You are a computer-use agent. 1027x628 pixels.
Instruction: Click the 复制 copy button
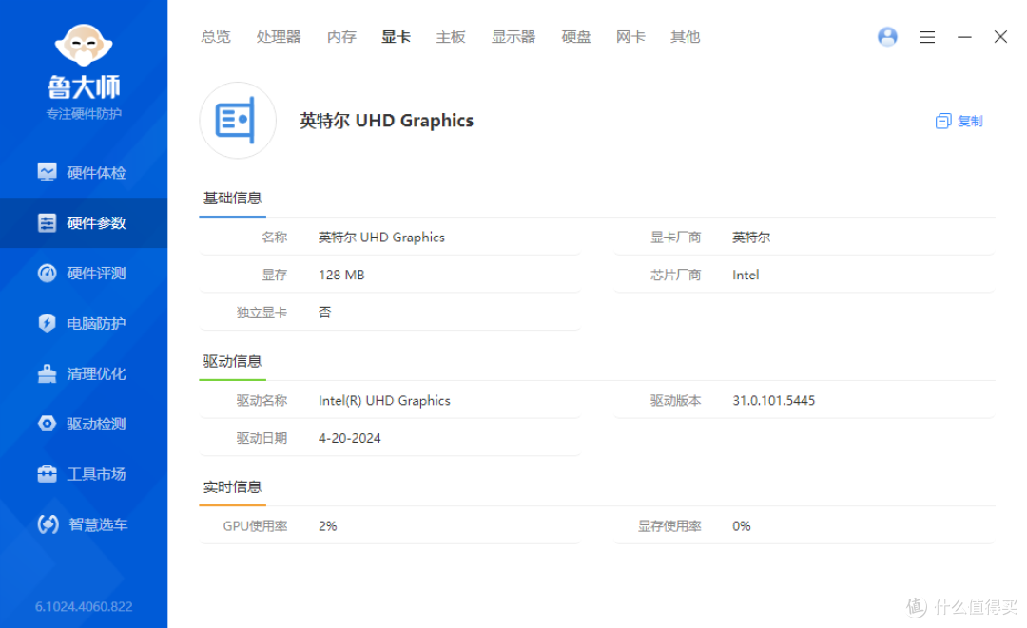pos(959,121)
